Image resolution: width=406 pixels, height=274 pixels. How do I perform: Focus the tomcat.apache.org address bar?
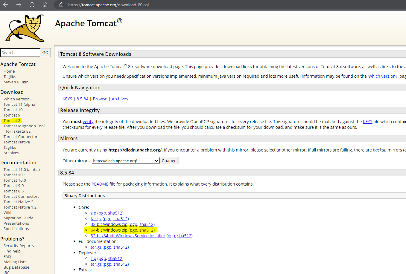(x=108, y=5)
